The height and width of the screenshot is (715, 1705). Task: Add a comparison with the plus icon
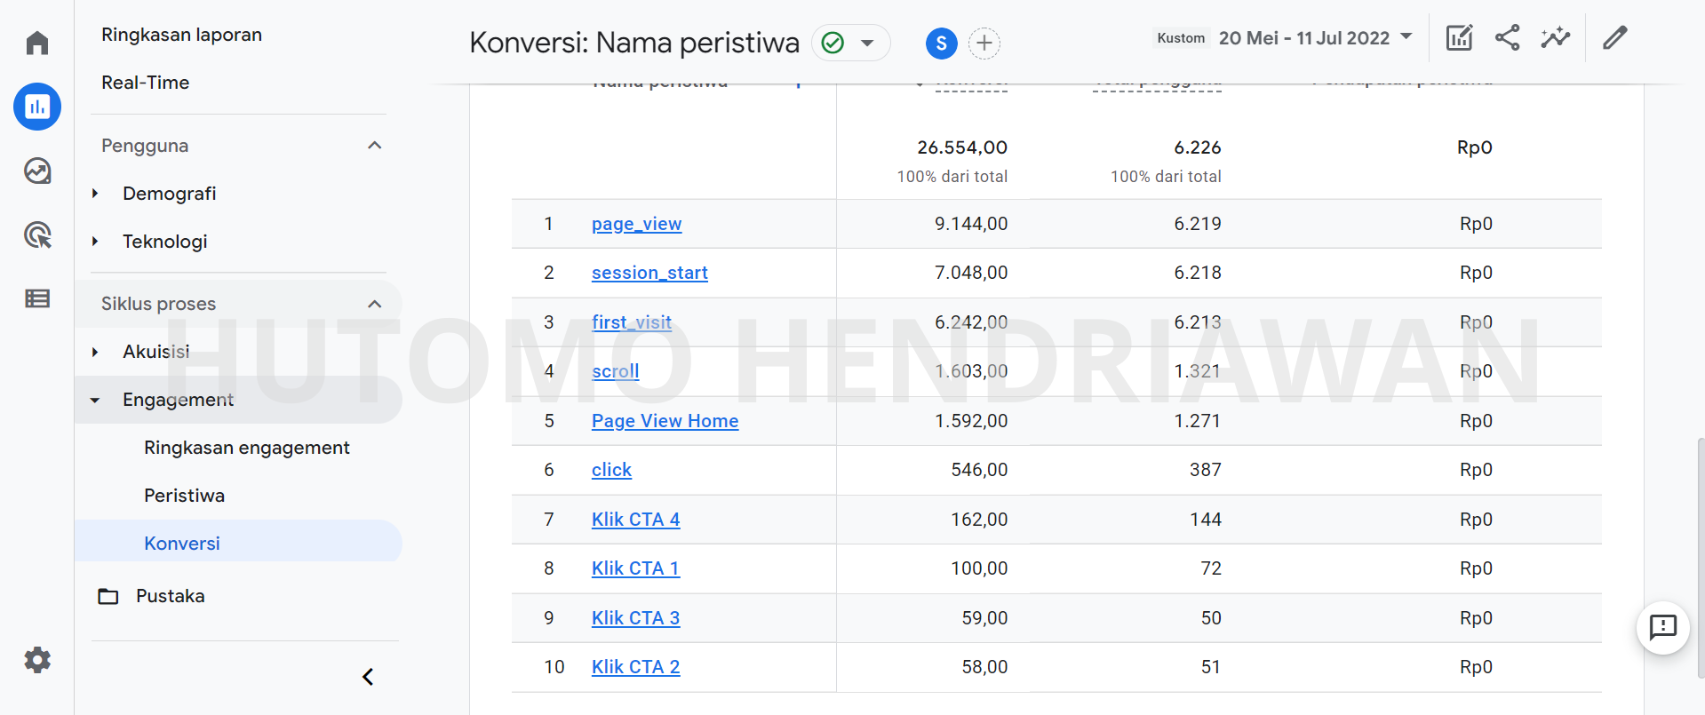984,43
